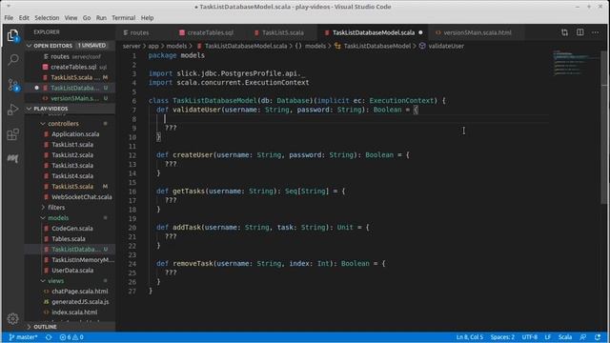Viewport: 610px width, 343px height.
Task: Open TaskList1.scala in explorer tree
Action: click(72, 145)
